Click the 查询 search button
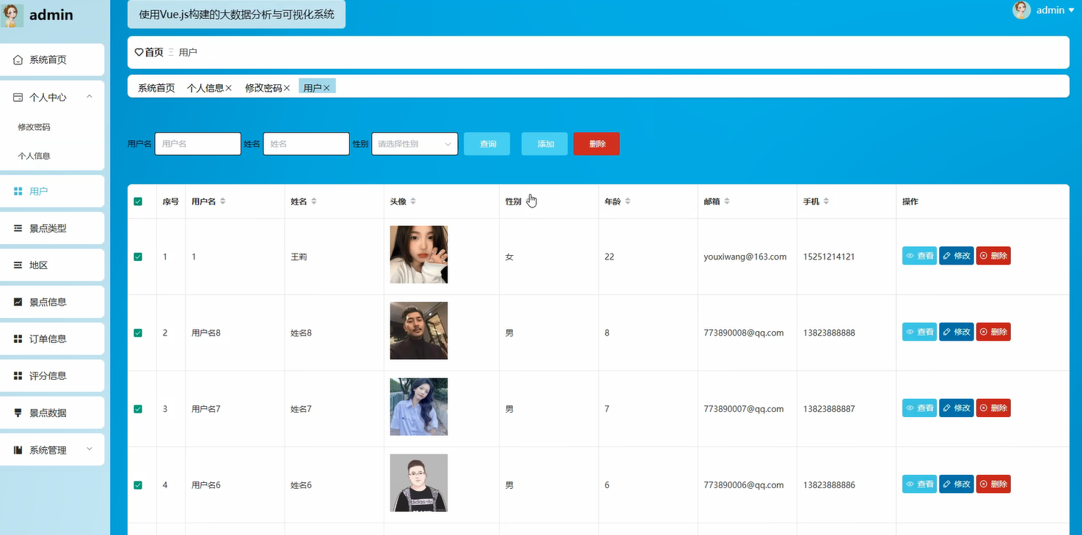Image resolution: width=1082 pixels, height=535 pixels. tap(487, 144)
